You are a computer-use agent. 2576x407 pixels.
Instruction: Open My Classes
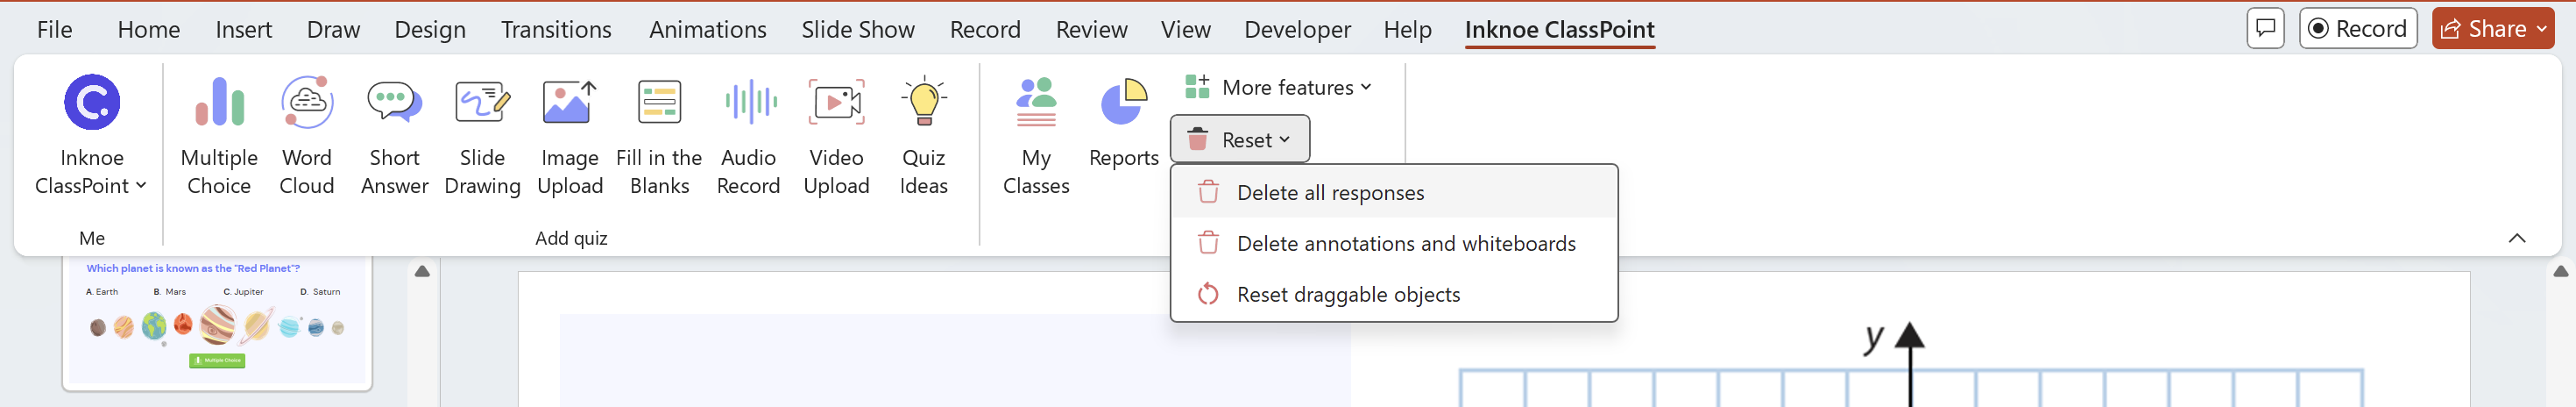coord(1036,137)
